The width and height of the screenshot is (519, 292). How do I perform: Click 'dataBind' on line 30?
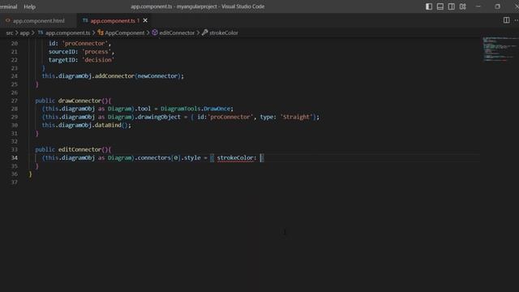coord(108,125)
